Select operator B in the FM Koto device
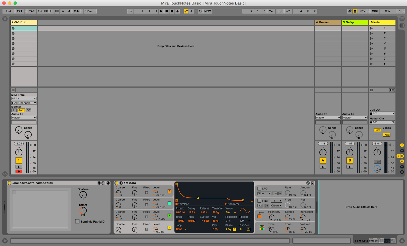 [169, 215]
